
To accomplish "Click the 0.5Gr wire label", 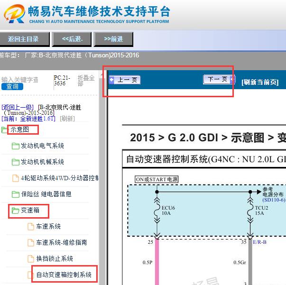I will tap(240, 262).
